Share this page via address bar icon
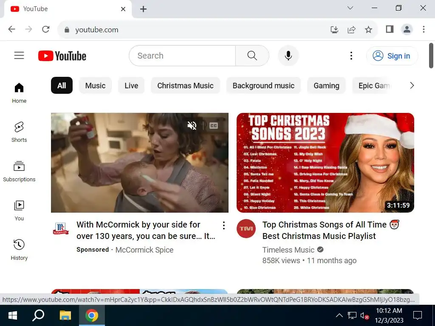 [351, 29]
